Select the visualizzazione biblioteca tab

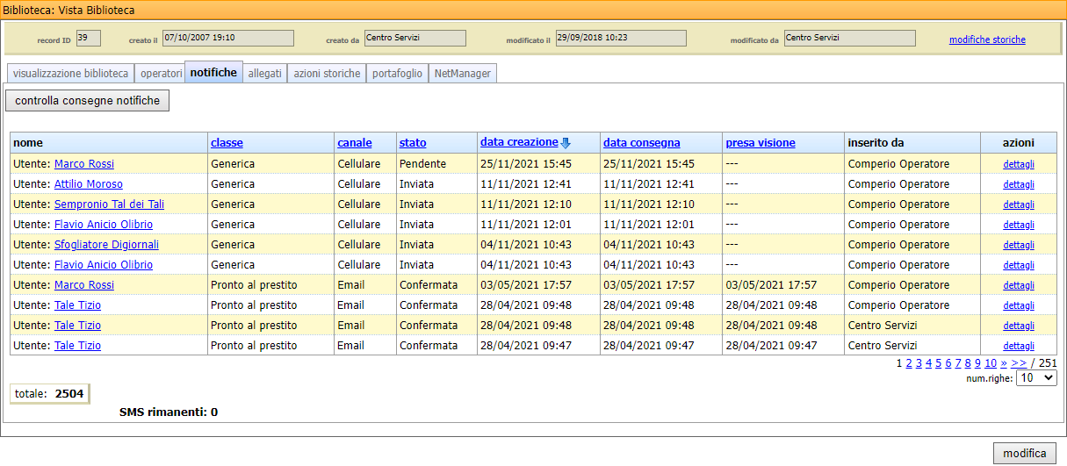(70, 74)
